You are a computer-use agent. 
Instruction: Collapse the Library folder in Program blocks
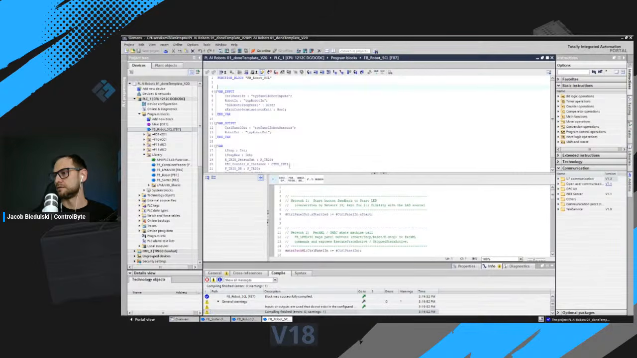pos(144,155)
